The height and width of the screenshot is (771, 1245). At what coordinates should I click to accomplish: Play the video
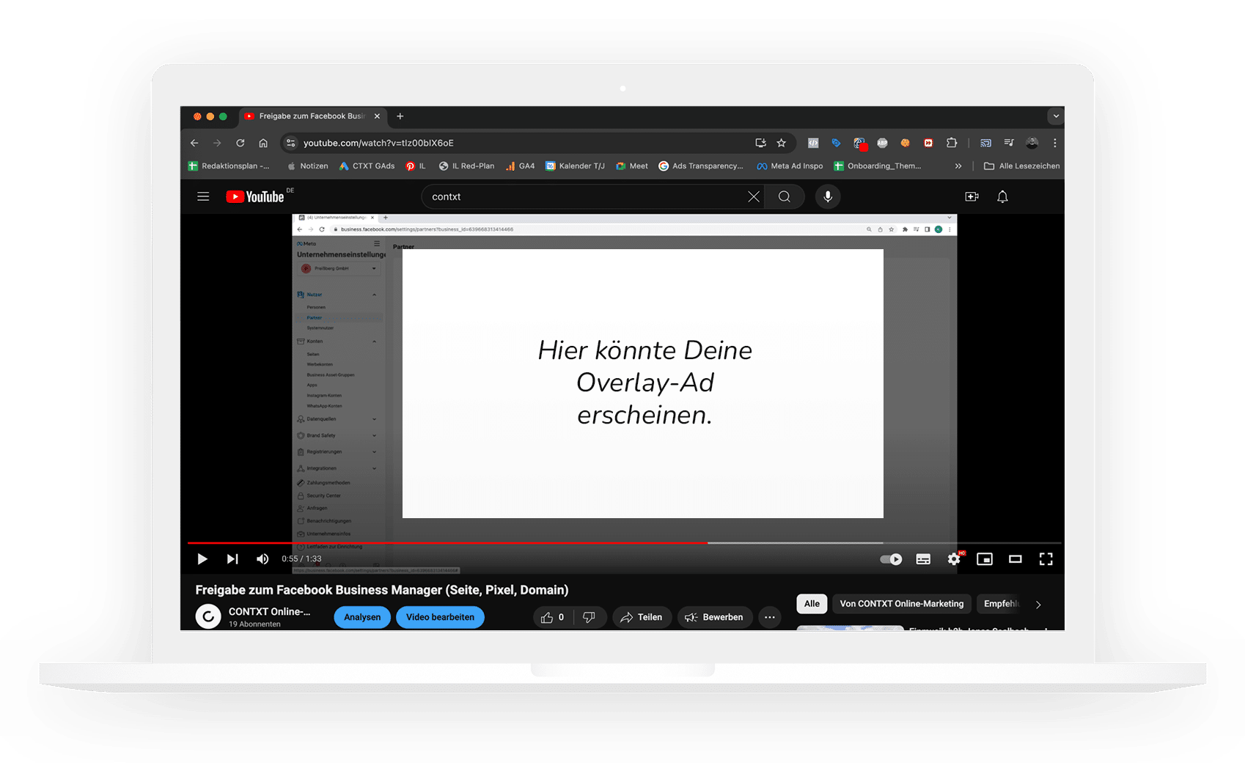click(202, 559)
